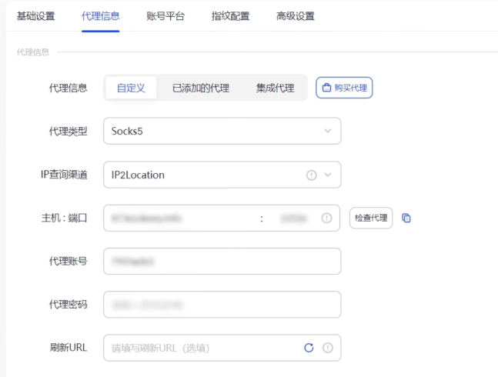Image resolution: width=498 pixels, height=377 pixels.
Task: Click the refresh icon in 刷新URL field
Action: click(309, 348)
